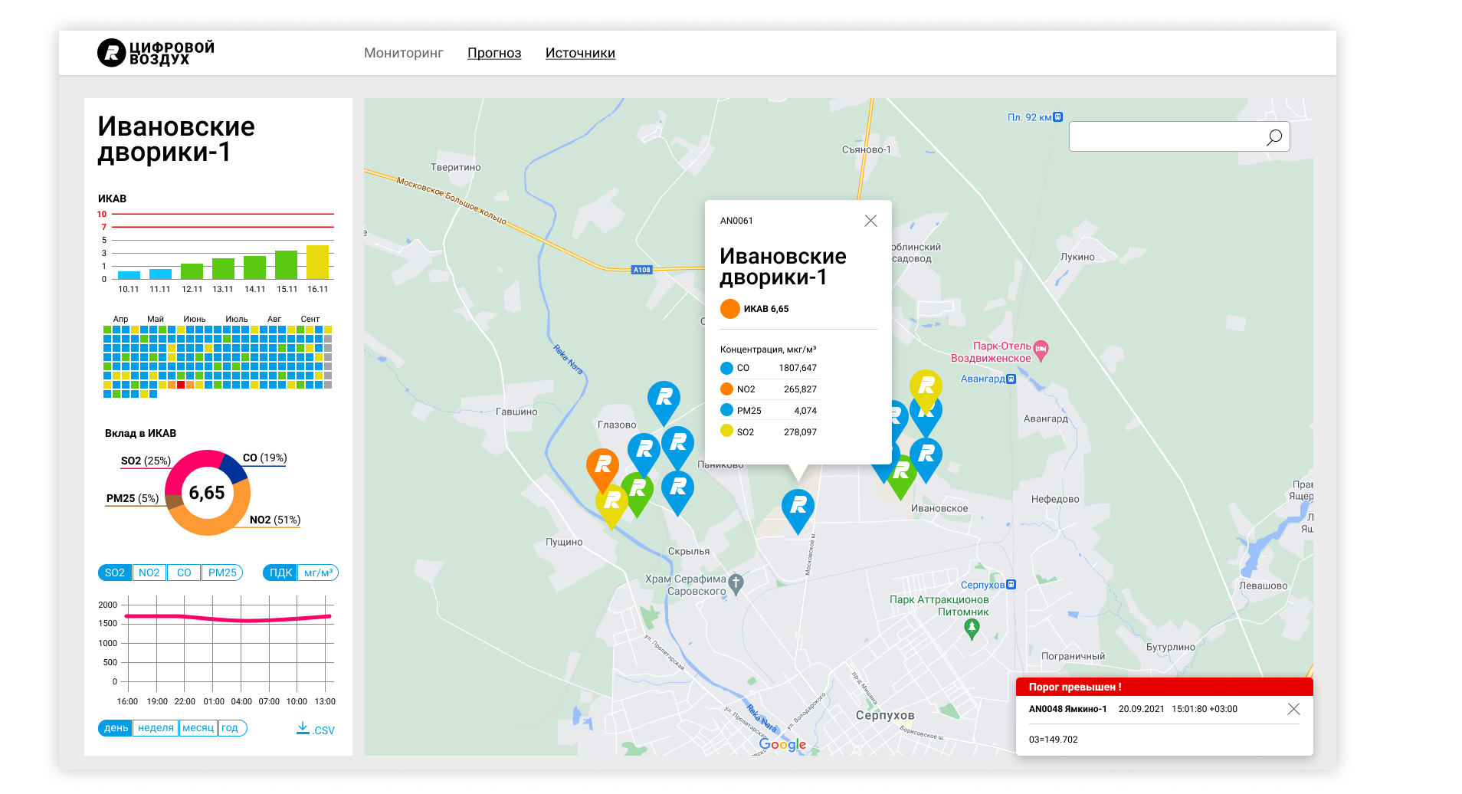The height and width of the screenshot is (794, 1462).
Task: Click the blue transit icon near Серпухов
Action: [x=1011, y=583]
